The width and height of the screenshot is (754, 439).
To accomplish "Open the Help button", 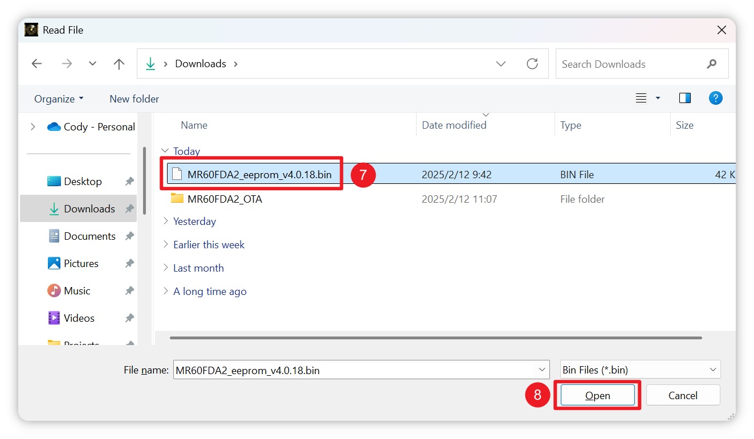I will click(716, 98).
